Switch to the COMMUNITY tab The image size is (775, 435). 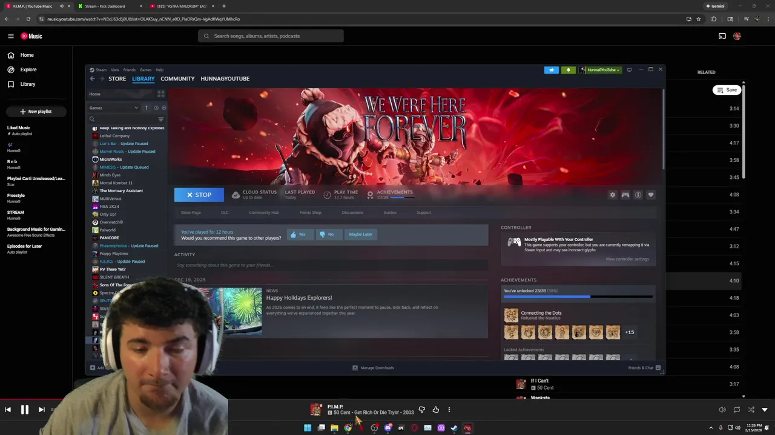coord(177,79)
